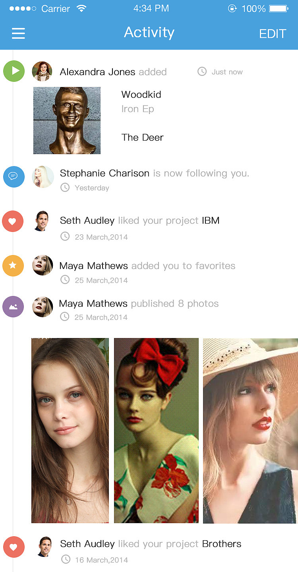The image size is (298, 572).
Task: Click the orange star favorites icon
Action: 13,265
